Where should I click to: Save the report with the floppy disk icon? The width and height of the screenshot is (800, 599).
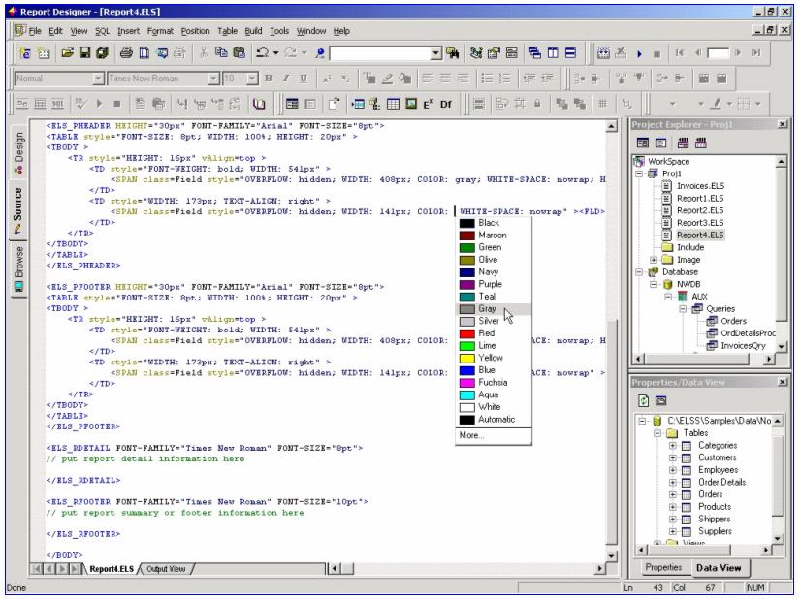click(x=84, y=53)
